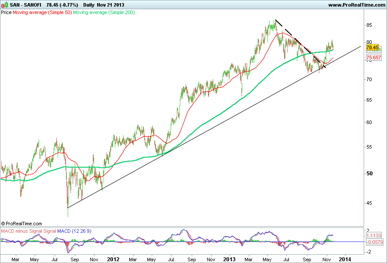Screen dimensions: 387x263
Task: Click the 60 price axis label
Action: click(369, 123)
